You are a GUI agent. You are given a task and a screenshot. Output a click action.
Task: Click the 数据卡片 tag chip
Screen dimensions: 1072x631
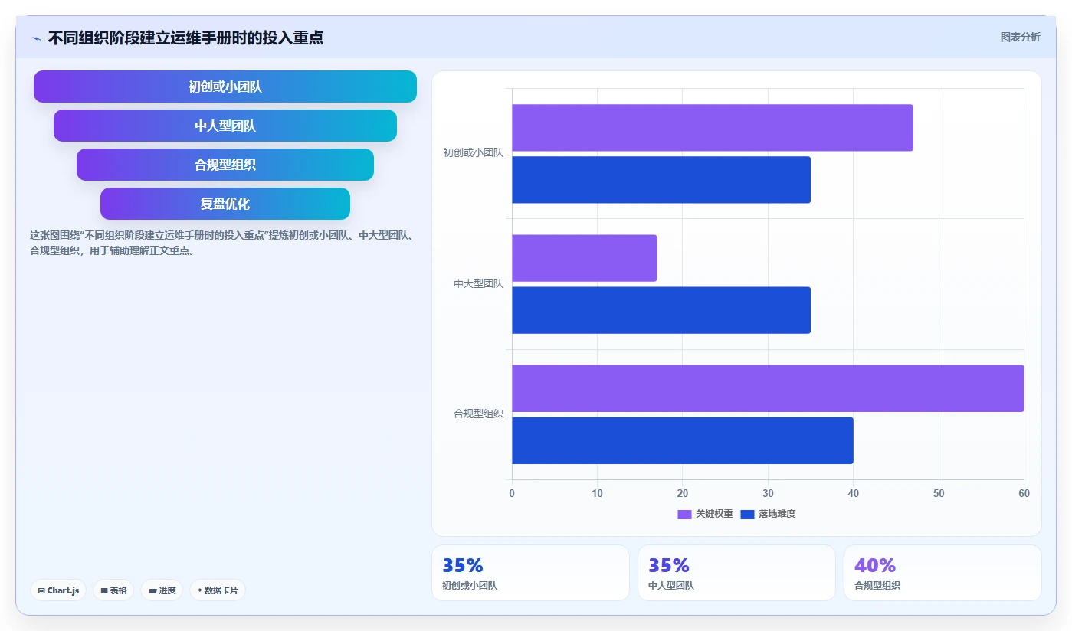click(218, 590)
